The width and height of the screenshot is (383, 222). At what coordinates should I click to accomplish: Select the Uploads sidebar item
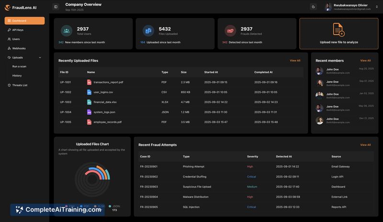coord(24,57)
